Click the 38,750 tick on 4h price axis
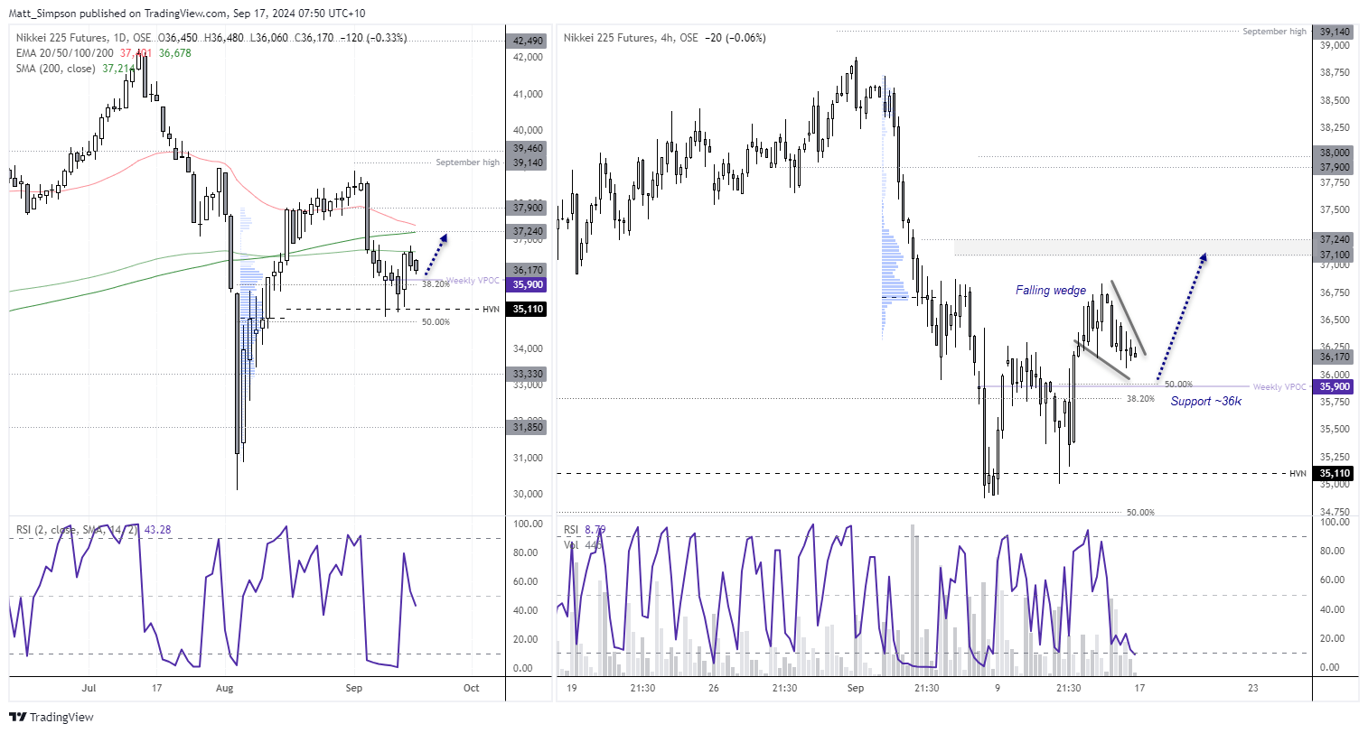1368x733 pixels. [1335, 72]
